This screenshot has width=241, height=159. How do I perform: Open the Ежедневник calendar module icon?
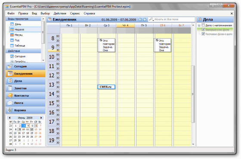pos(10,73)
